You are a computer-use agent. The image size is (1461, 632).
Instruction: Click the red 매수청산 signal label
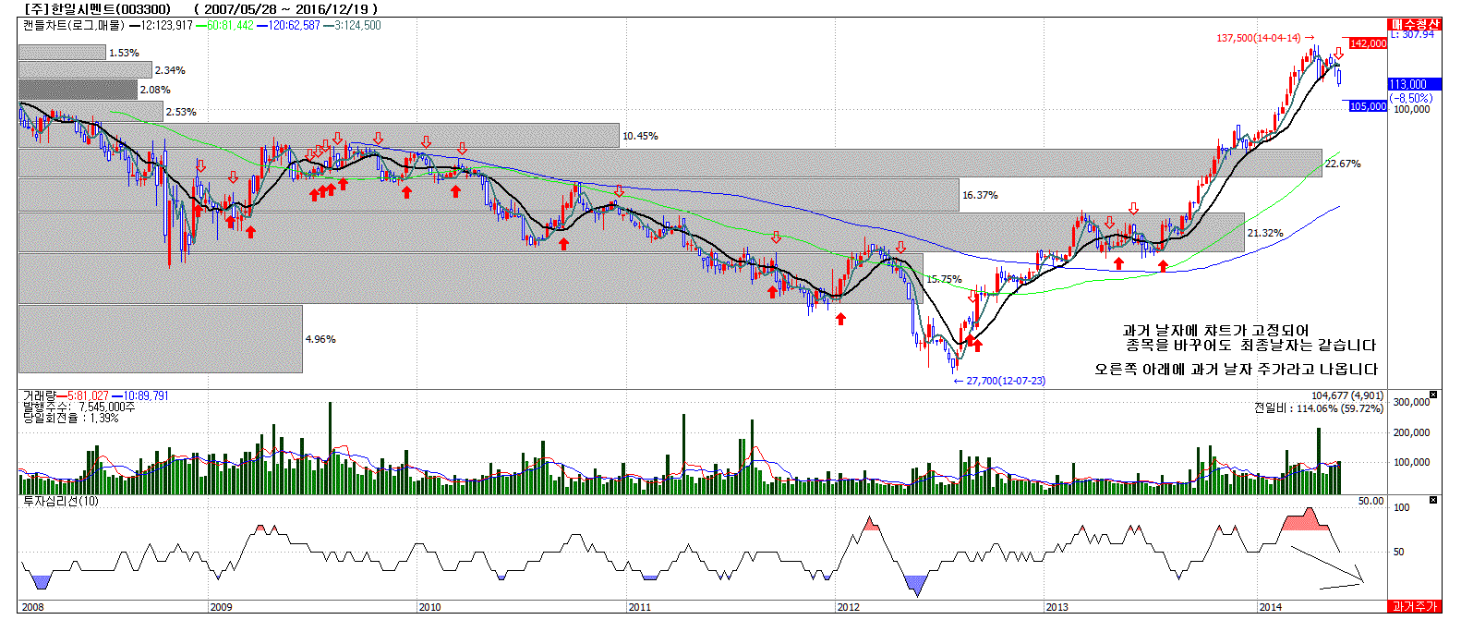pos(1414,24)
